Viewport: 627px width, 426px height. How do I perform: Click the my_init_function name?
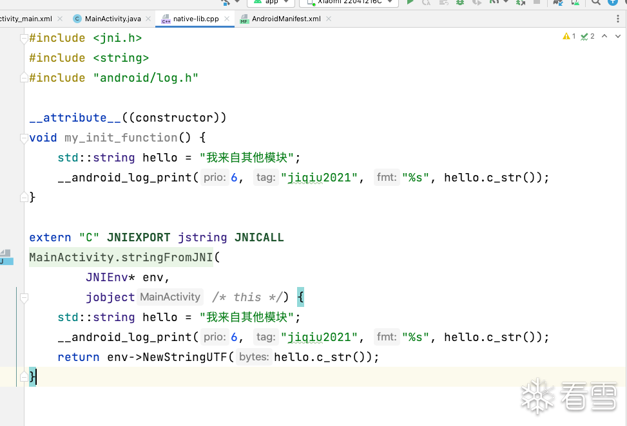click(121, 138)
